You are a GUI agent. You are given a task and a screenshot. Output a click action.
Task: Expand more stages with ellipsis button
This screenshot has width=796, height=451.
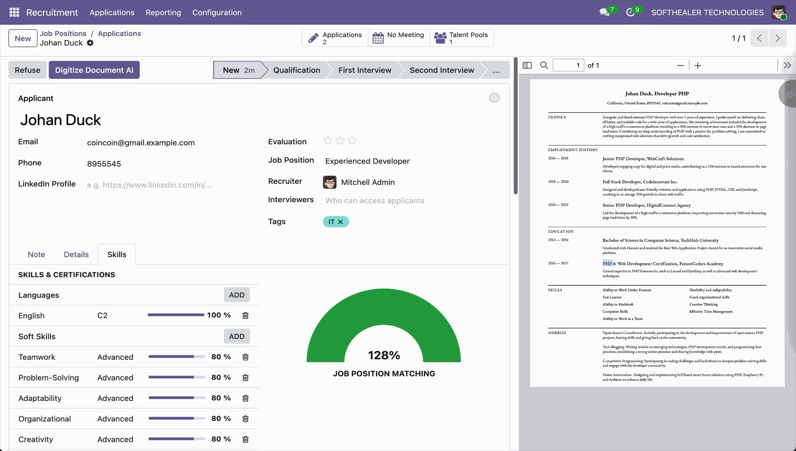[x=496, y=70]
